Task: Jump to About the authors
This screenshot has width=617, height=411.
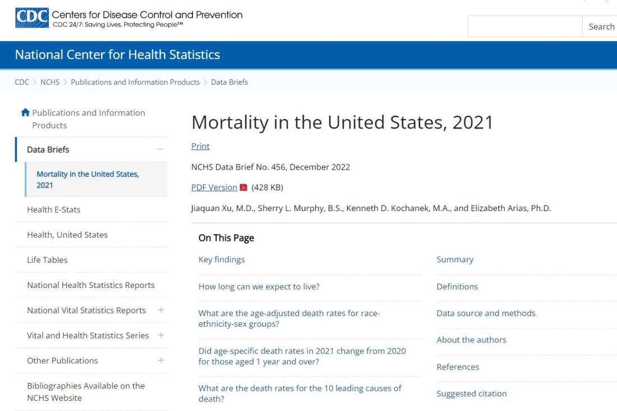Action: pyautogui.click(x=471, y=340)
